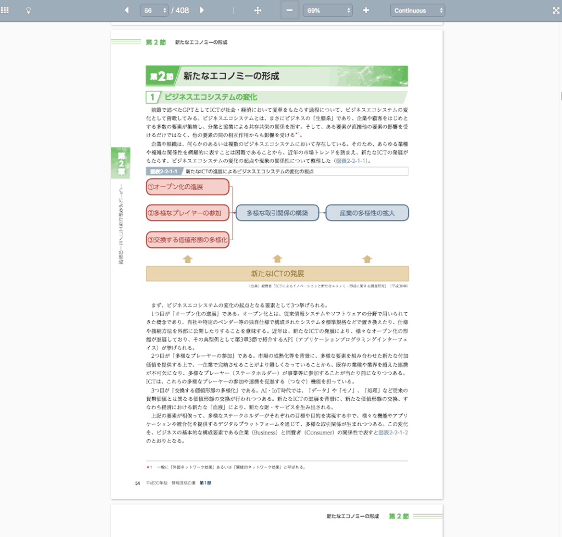Click the heading ビジネスエコシステムの変化
Screen dimensions: 562x537
point(211,97)
